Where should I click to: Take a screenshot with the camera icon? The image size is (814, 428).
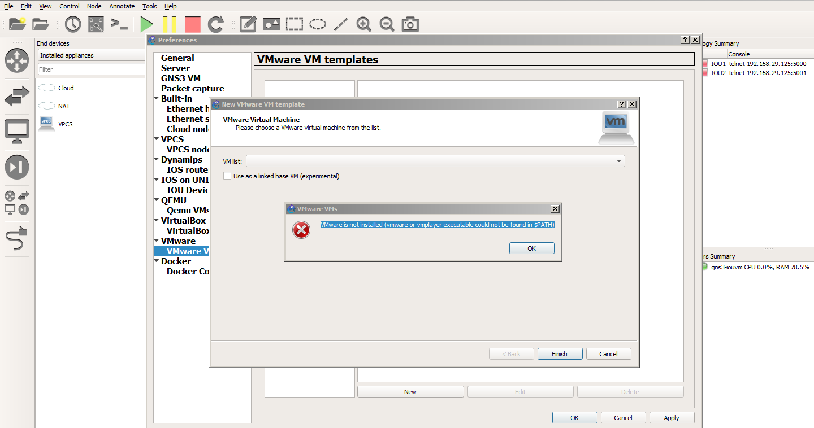coord(410,24)
